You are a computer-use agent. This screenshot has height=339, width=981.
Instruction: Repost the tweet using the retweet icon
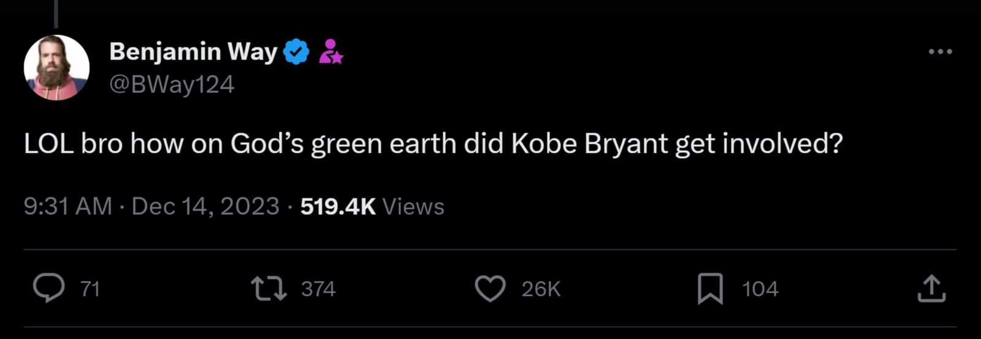pos(269,288)
